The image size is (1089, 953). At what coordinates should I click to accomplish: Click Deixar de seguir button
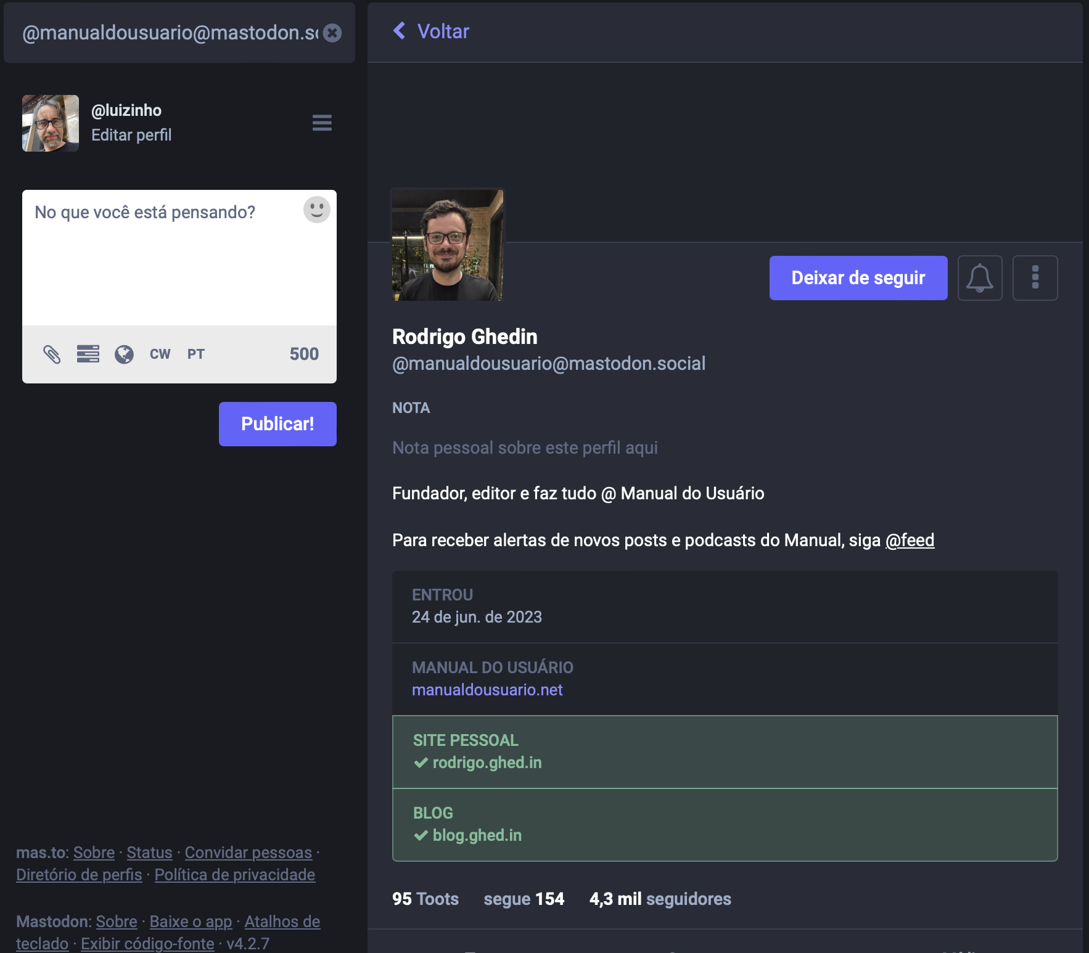pyautogui.click(x=858, y=278)
